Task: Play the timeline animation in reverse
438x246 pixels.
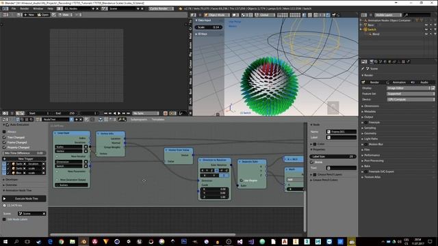Action: point(114,113)
